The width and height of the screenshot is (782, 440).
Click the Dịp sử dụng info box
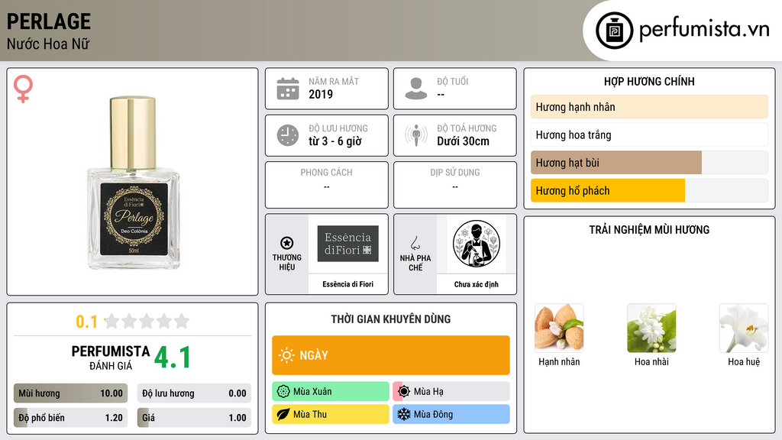[x=455, y=185]
